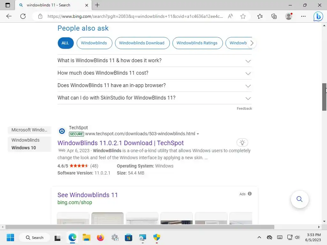Select Windowblinds Ratings filter pill

pos(197,43)
